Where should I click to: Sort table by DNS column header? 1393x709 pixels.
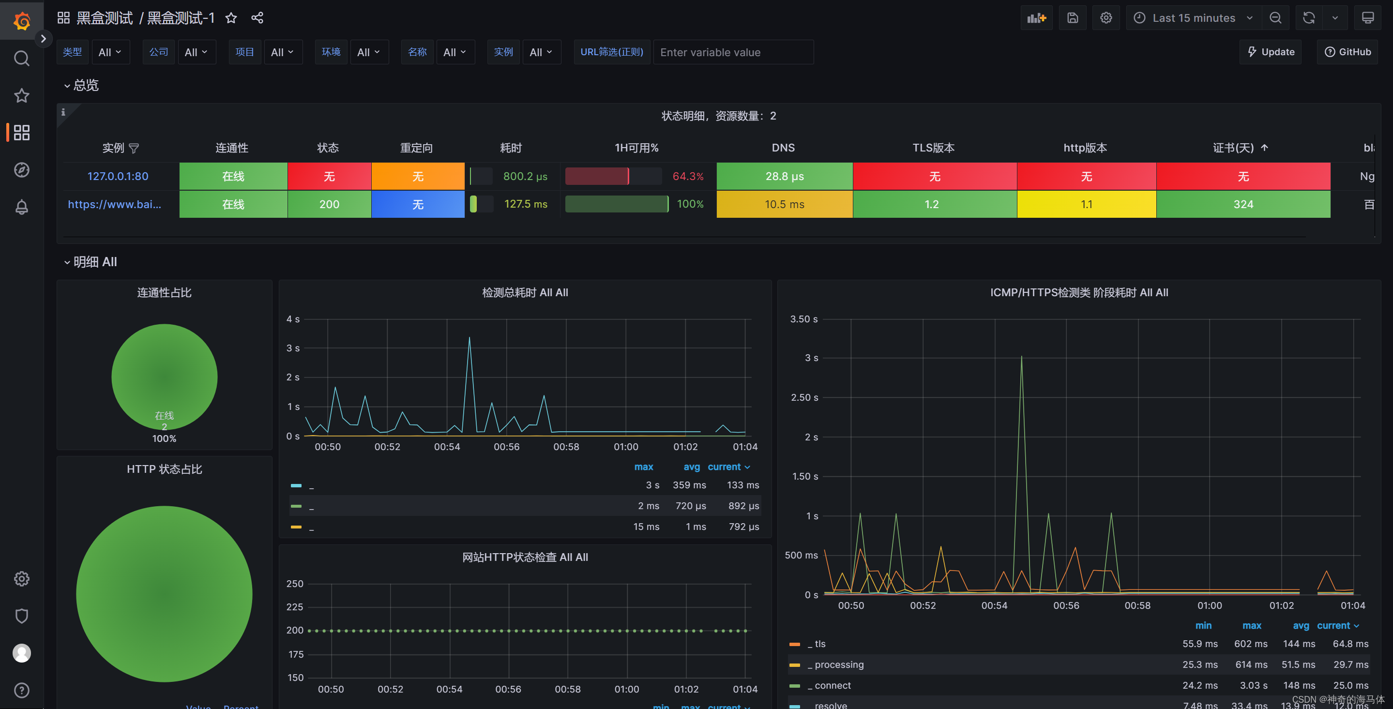[x=784, y=148]
